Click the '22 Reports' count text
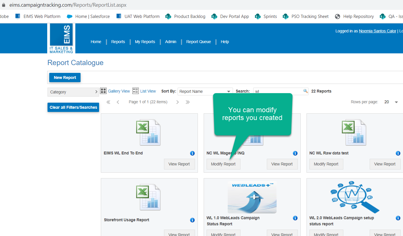Viewport: 403px width, 236px height. point(321,91)
